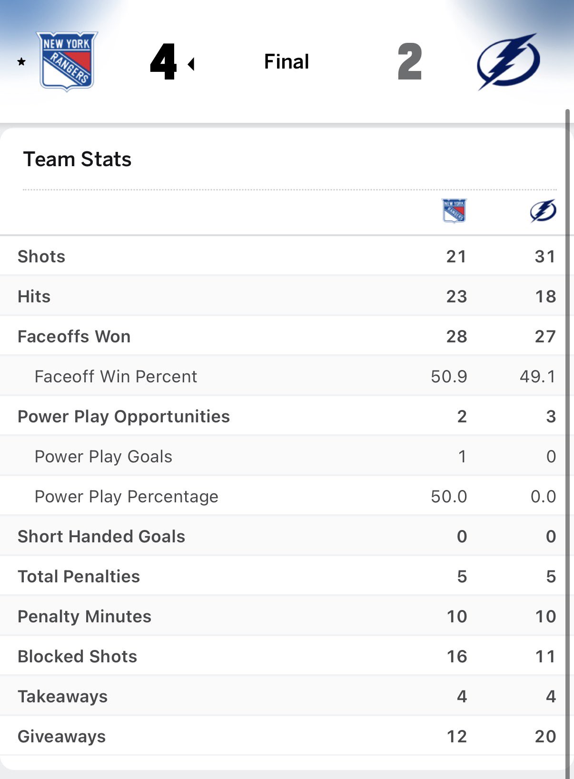Select the Shots stat row label
574x779 pixels.
(41, 257)
